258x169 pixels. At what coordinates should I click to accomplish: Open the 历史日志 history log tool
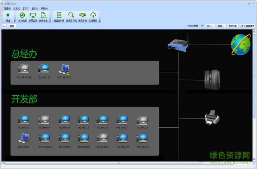coord(44,15)
